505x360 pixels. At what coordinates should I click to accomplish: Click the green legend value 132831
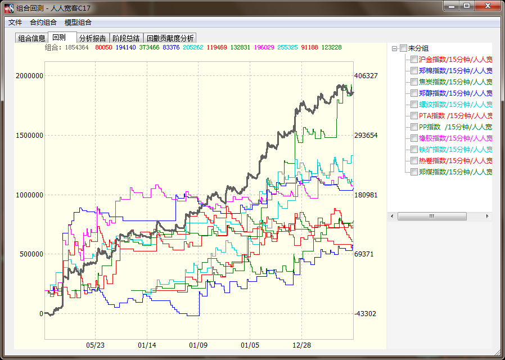(241, 47)
